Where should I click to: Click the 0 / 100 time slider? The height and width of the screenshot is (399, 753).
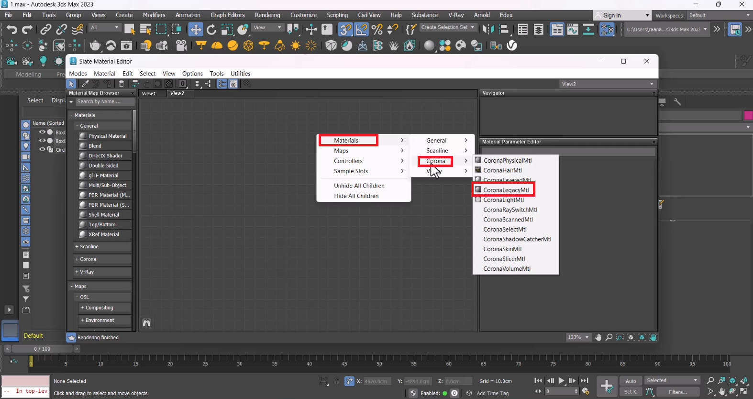click(x=42, y=349)
